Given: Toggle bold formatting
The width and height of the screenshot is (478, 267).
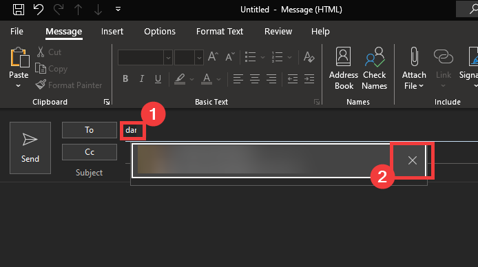Looking at the screenshot, I should point(125,79).
